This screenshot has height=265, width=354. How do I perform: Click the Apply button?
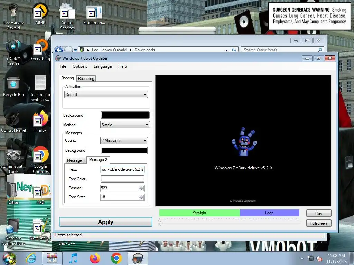(106, 222)
